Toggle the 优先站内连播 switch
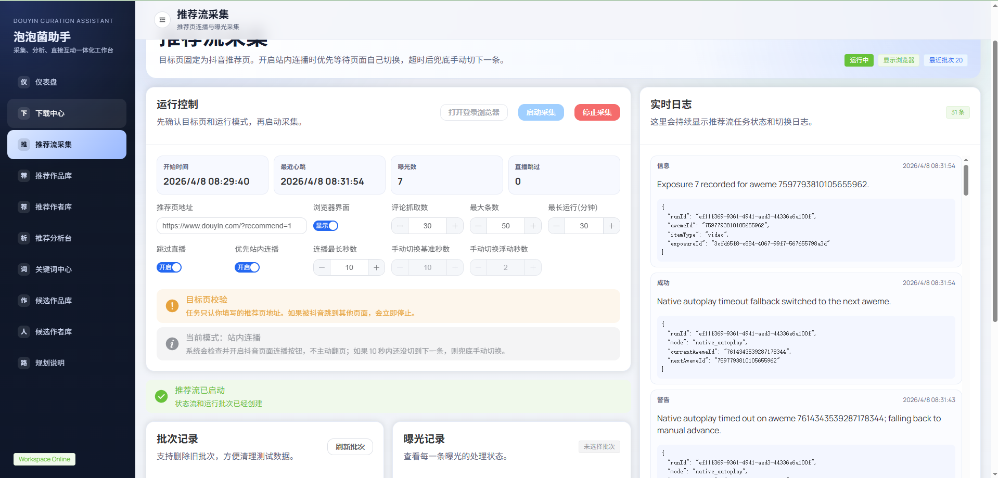998x478 pixels. (247, 267)
